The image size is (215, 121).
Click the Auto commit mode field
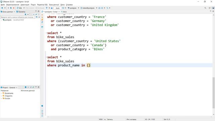[x=57, y=8]
